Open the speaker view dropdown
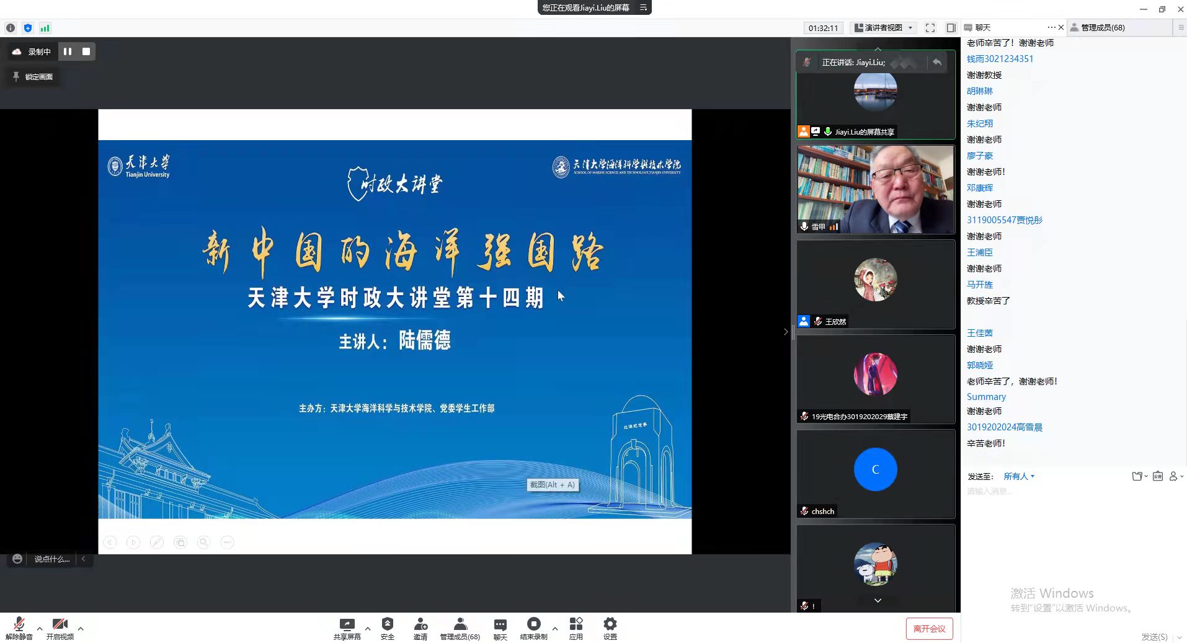Screen dimensions: 1187x643 click(x=884, y=28)
